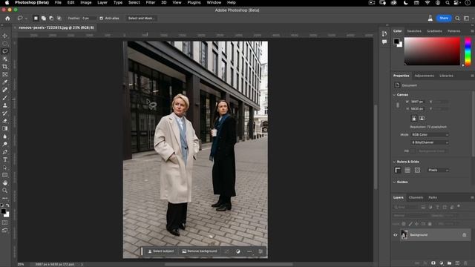Select the Brush tool
475x267 pixels.
[x=5, y=97]
